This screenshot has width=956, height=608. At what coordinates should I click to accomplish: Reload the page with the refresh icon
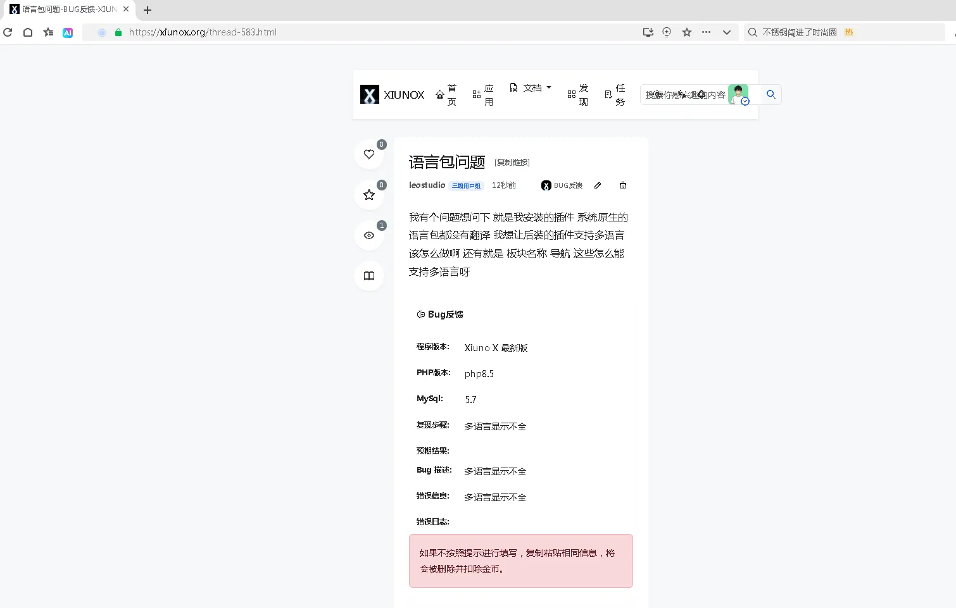8,32
